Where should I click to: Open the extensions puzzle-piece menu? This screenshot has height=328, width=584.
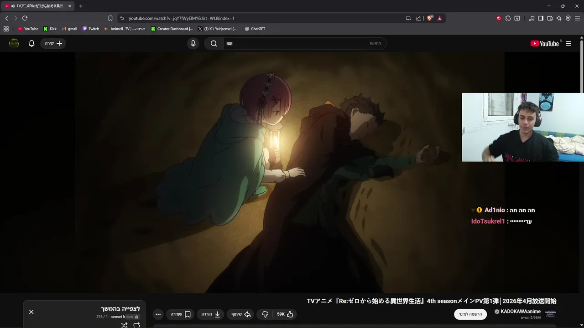click(x=508, y=18)
